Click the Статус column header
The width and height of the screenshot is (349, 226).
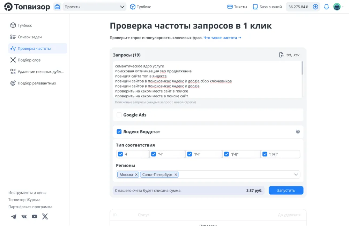(x=143, y=215)
